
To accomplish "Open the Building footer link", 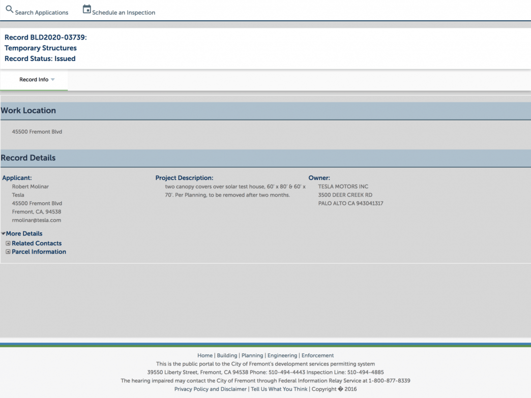I will point(227,355).
